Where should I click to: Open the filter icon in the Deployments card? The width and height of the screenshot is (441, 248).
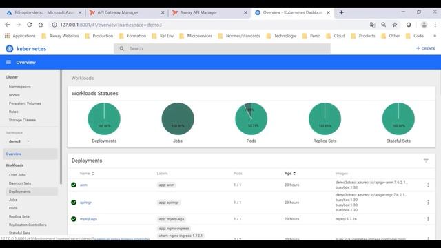[x=426, y=161]
